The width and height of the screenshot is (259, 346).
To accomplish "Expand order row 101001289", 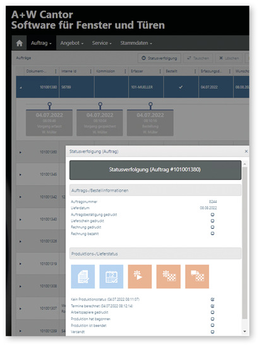I will [x=20, y=331].
